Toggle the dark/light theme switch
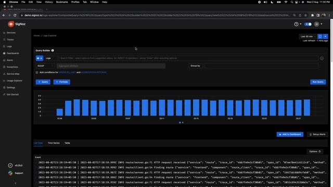Viewport: 333px width, 187px height. pos(308,24)
